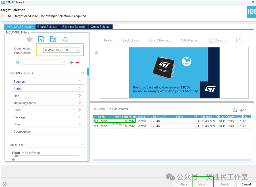Image resolution: width=256 pixels, height=187 pixels.
Task: Switch to Cross Selector tab
Action: click(x=101, y=27)
